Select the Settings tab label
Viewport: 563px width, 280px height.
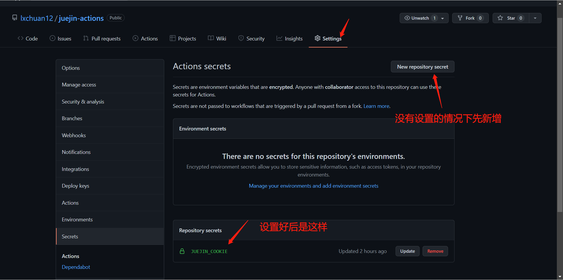coord(332,39)
